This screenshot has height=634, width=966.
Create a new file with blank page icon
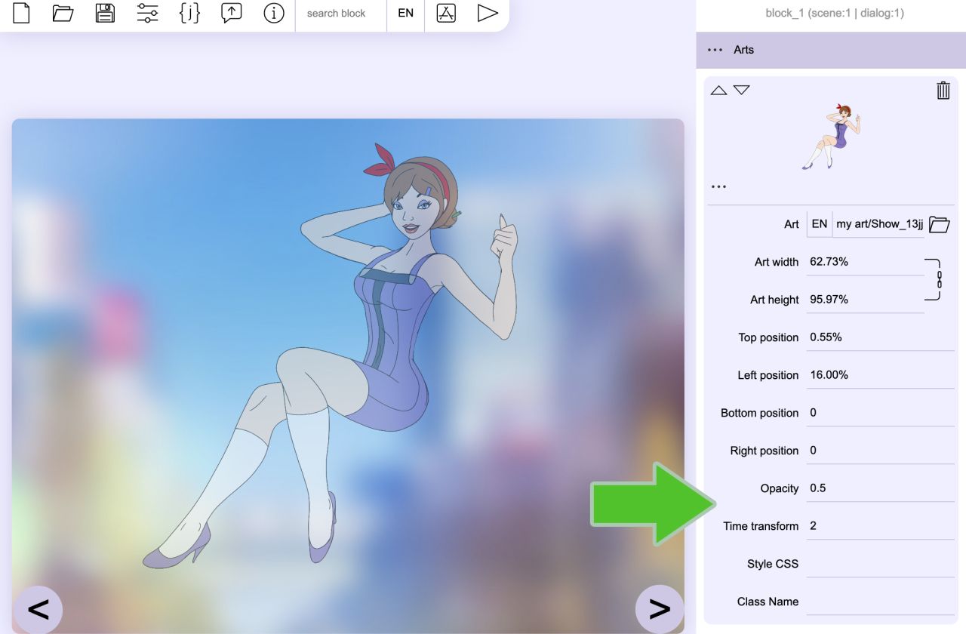[x=21, y=13]
